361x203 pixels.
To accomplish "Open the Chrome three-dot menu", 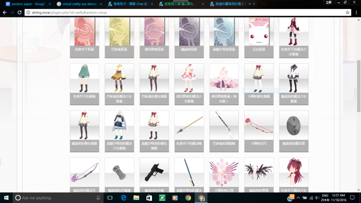I will pos(356,12).
